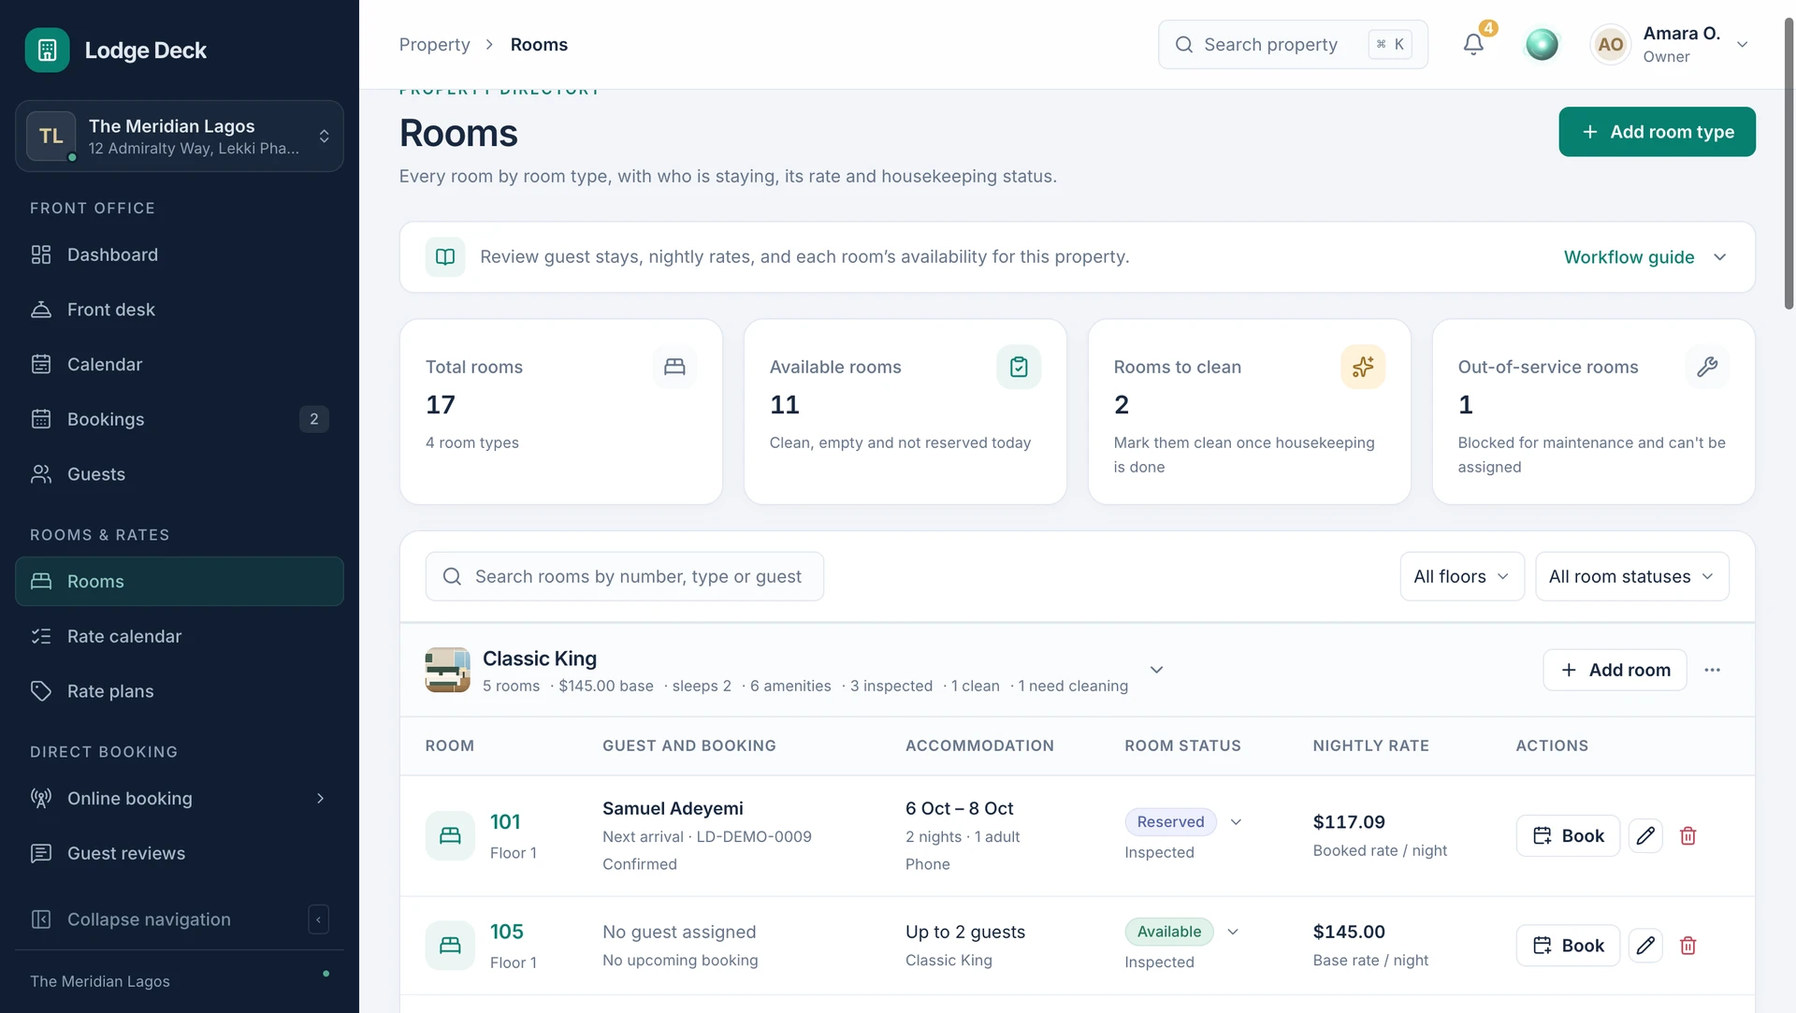Change status of Reserved room 101

coord(1183,822)
